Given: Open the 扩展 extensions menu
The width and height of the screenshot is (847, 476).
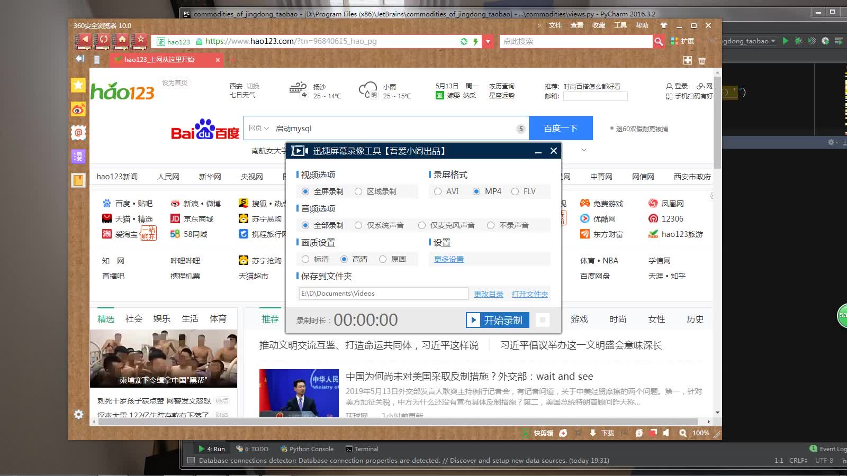Looking at the screenshot, I should coord(682,41).
